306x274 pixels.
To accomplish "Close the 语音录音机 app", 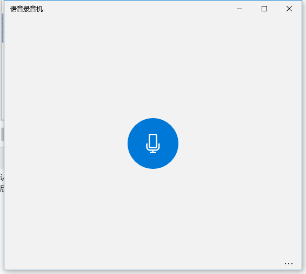I will point(289,9).
